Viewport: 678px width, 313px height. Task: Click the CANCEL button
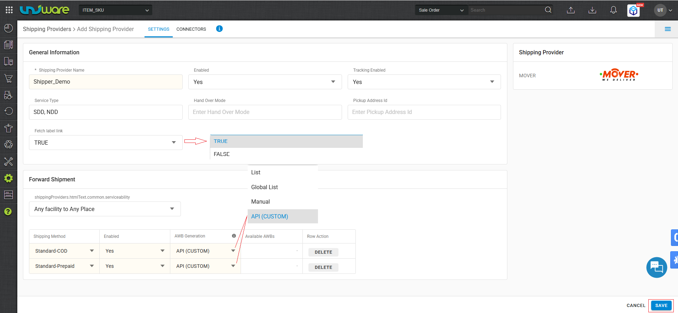pos(636,306)
